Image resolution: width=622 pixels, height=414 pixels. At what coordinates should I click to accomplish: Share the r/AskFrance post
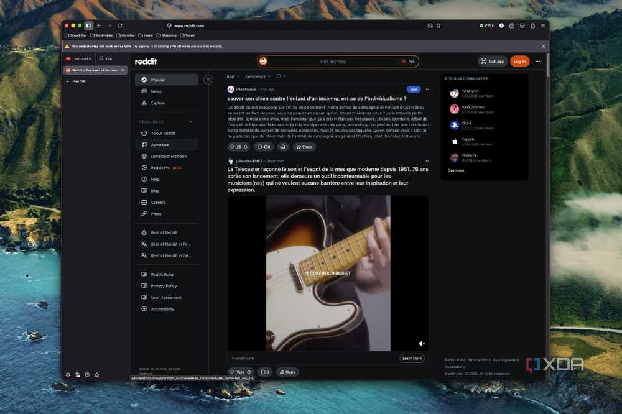point(304,147)
